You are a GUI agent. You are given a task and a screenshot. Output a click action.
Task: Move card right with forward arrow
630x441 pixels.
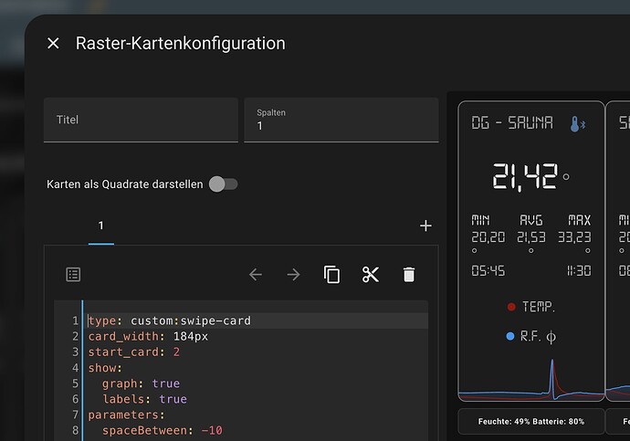click(293, 275)
